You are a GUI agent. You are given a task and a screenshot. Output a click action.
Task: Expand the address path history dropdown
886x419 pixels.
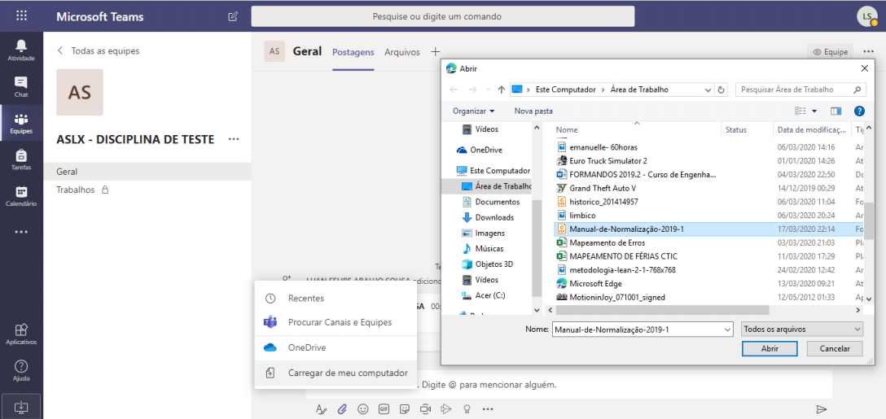point(708,89)
